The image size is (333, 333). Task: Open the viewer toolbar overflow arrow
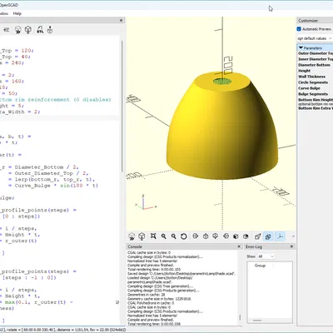[293, 236]
